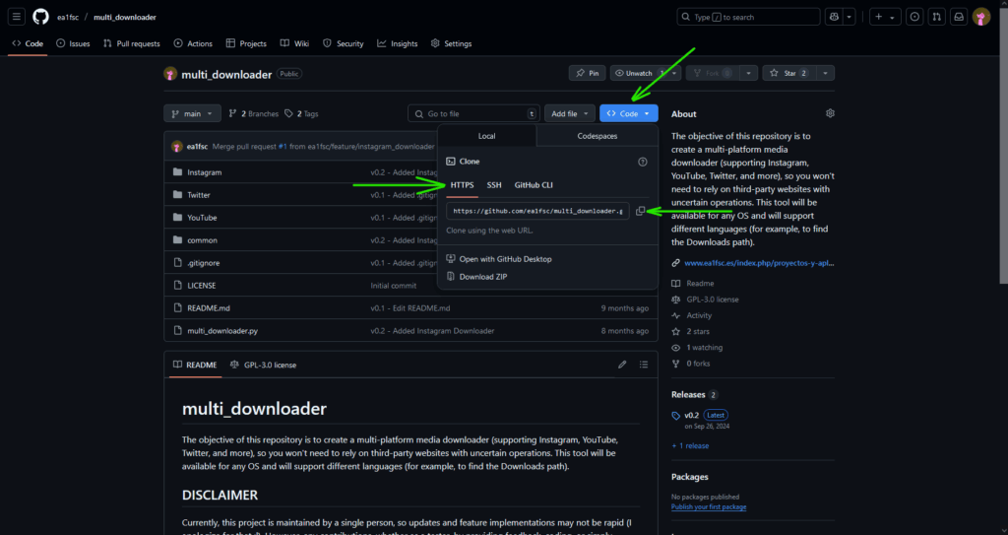Select the HTTPS clone option
This screenshot has width=1008, height=535.
point(463,185)
